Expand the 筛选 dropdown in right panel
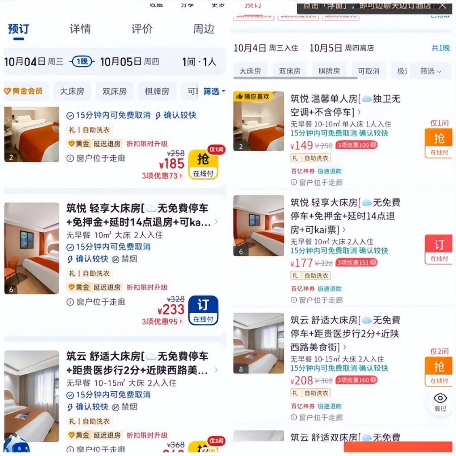 coord(431,71)
